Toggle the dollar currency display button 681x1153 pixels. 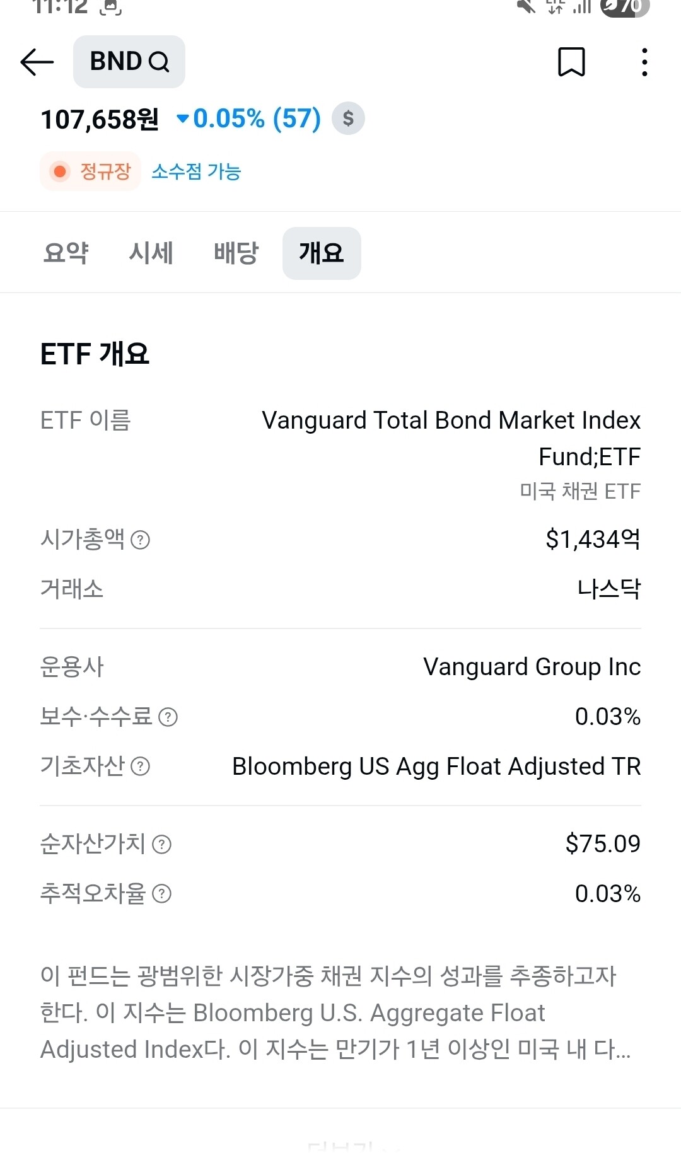(x=348, y=119)
